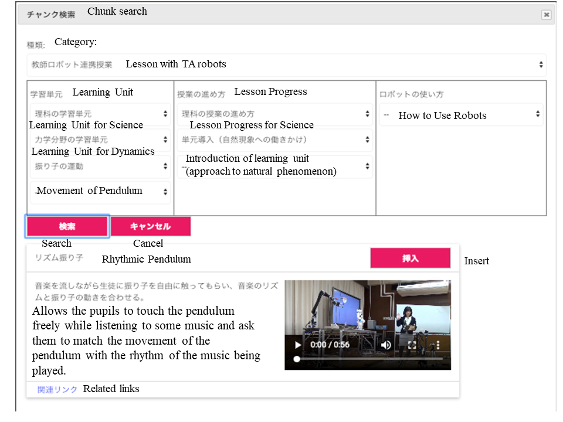Screen dimensions: 563x422
Task: Expand the 振り子の運動 dropdown
Action: [x=100, y=166]
